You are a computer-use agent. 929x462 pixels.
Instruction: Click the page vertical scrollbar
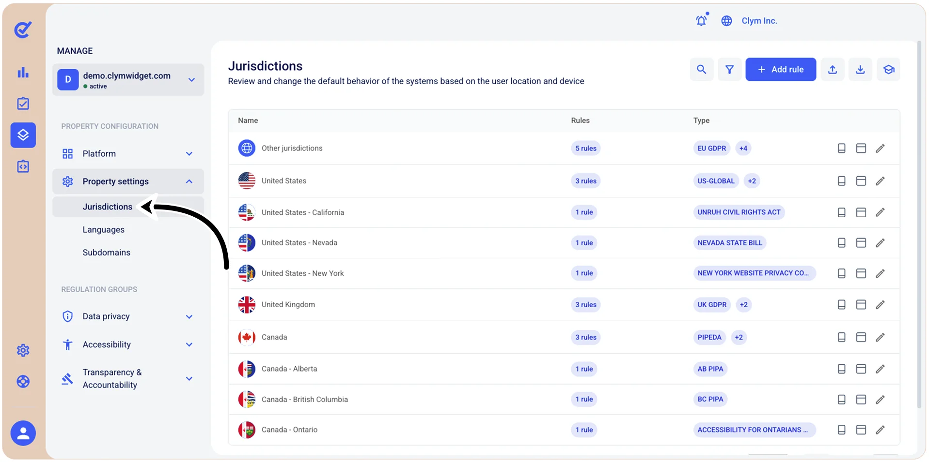coord(919,225)
